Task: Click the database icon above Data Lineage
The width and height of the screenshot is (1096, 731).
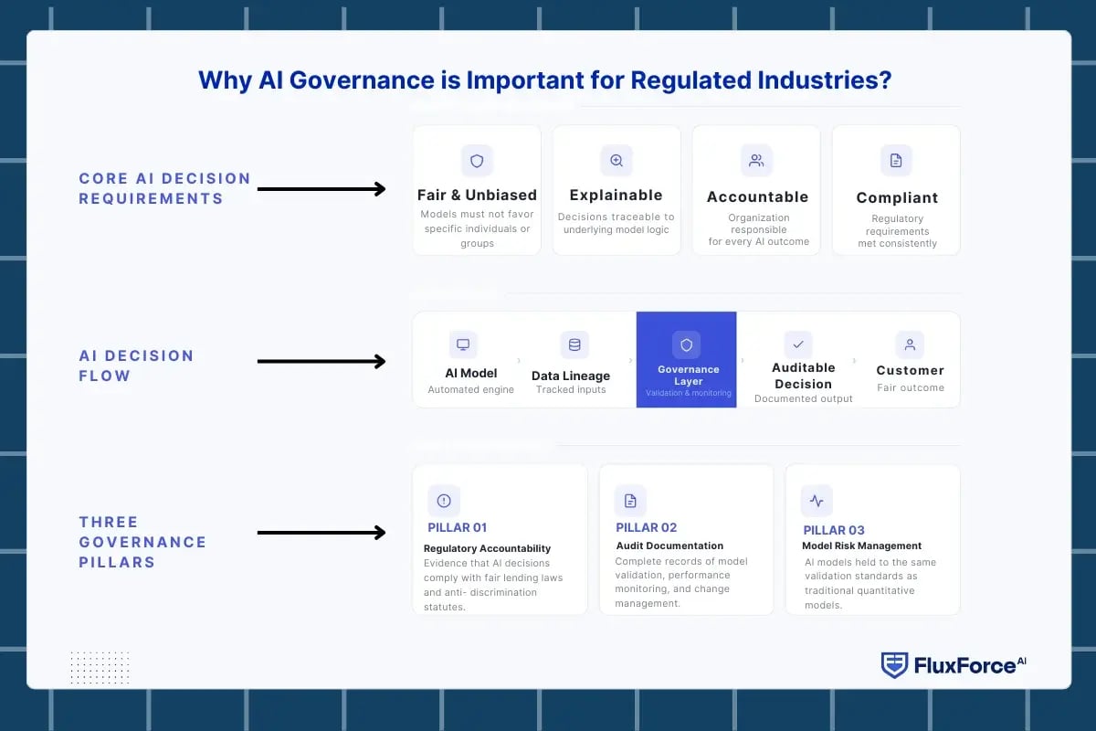Action: 574,344
